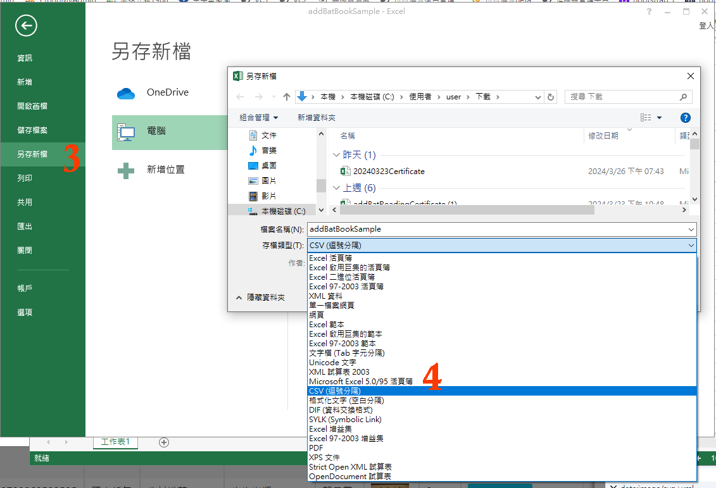Viewport: 716px width, 488px height.
Task: Collapse the 上週 (6) group
Action: pos(337,188)
